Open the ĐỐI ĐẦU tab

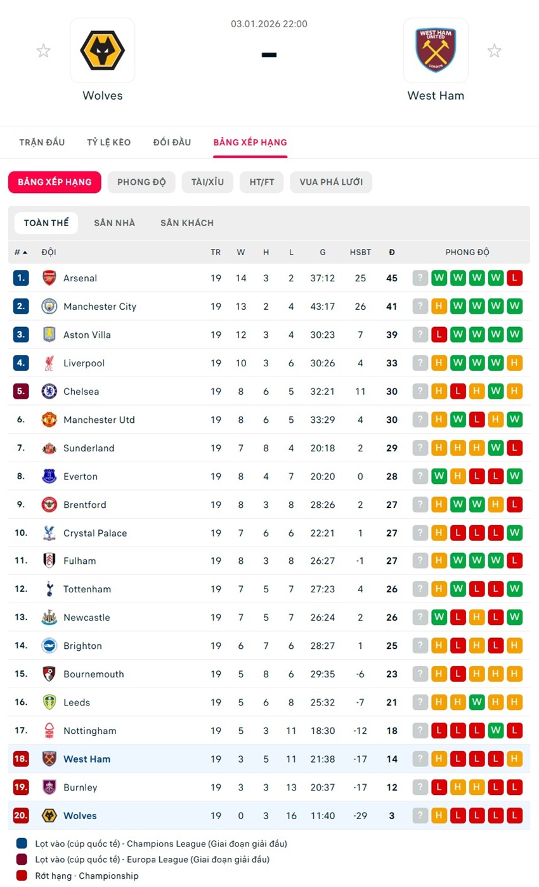(x=172, y=142)
